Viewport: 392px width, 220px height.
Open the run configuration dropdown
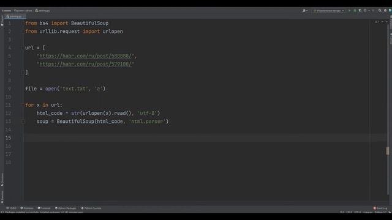click(329, 10)
